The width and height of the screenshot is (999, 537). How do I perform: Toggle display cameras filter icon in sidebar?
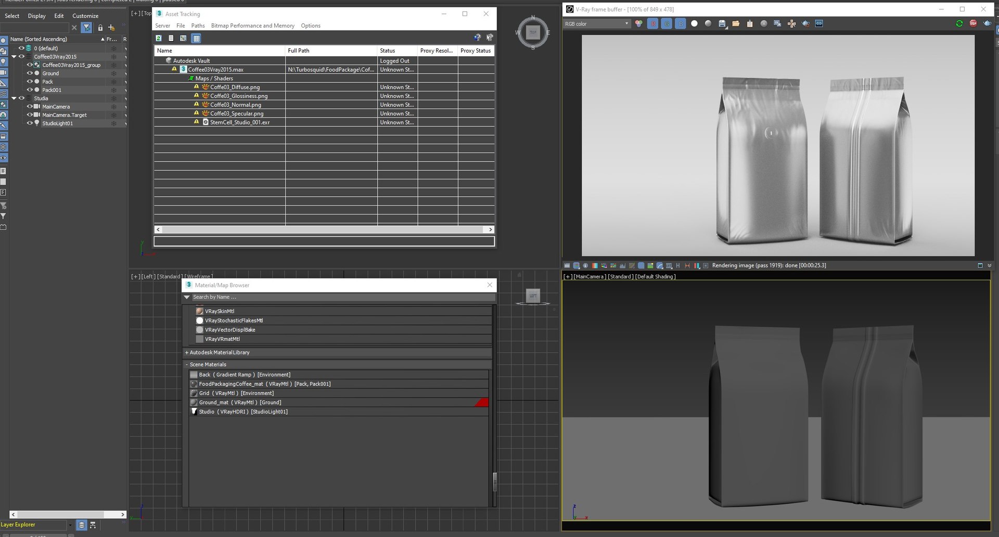[4, 72]
